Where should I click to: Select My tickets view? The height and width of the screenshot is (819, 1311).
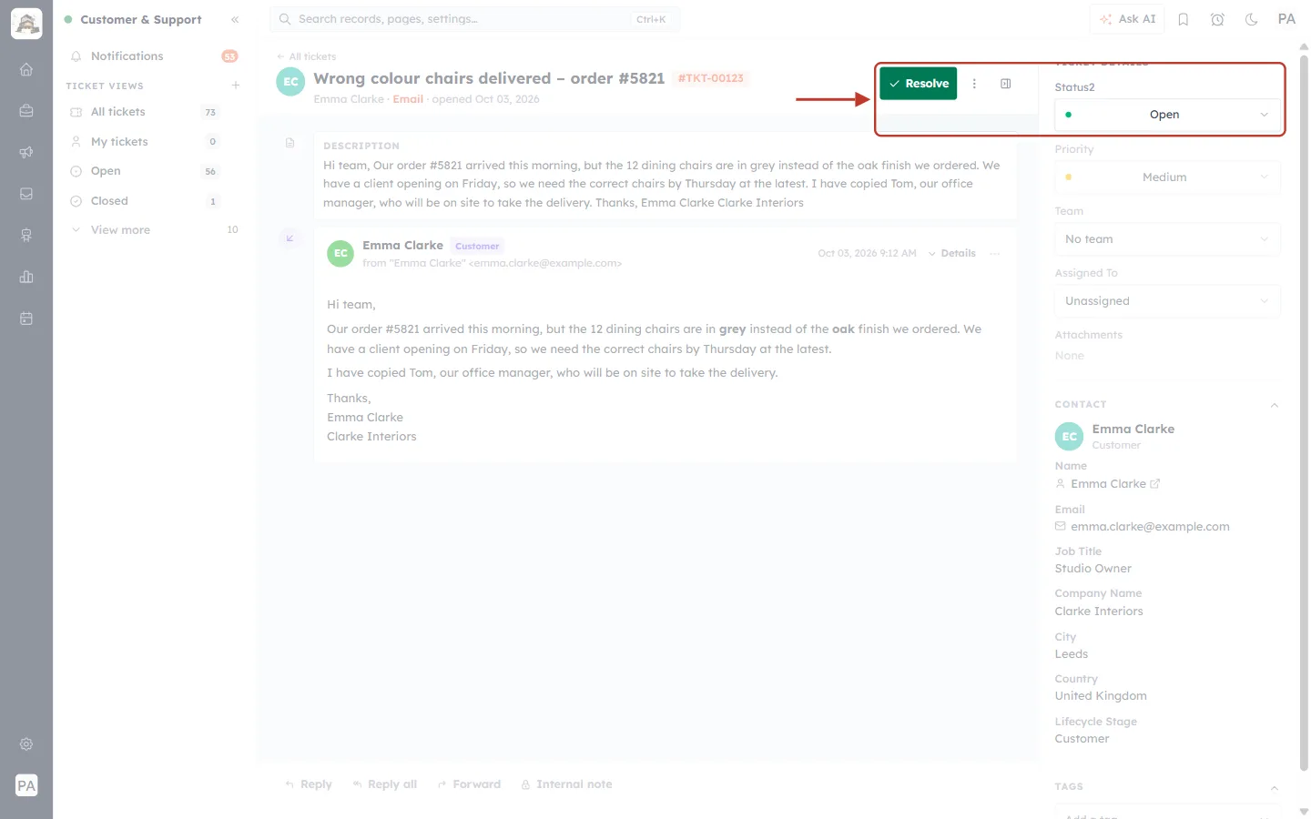[x=154, y=142]
